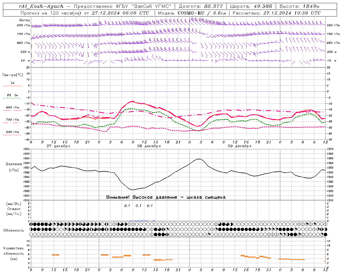
Task: Click the pressure curve peak near 1060 гПа
Action: pos(199,159)
